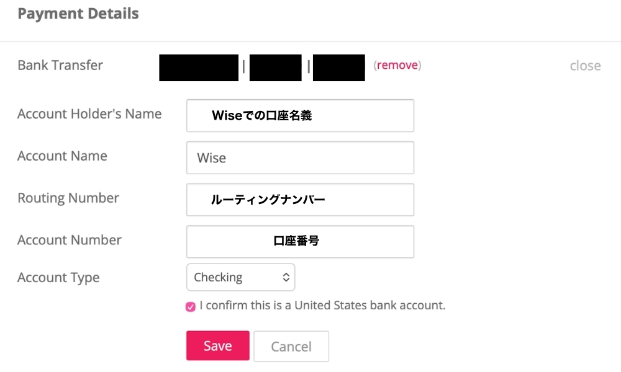
Task: Click the Bank Transfer label
Action: [x=60, y=65]
